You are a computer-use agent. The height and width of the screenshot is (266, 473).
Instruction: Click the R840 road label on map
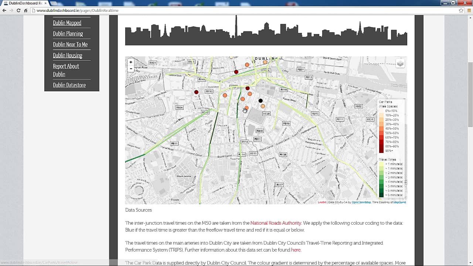pos(259,131)
